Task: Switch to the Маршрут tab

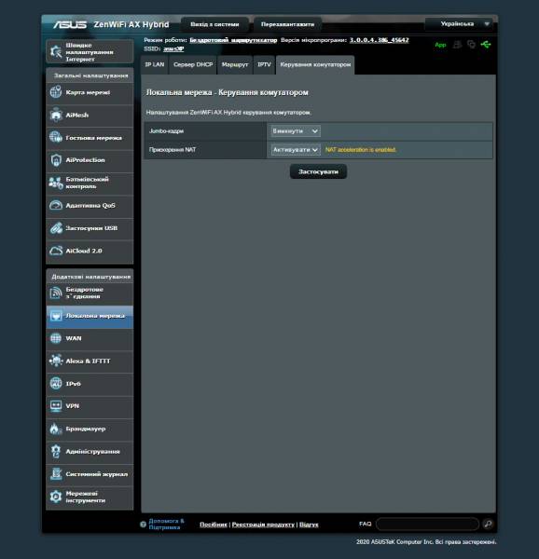Action: tap(235, 64)
